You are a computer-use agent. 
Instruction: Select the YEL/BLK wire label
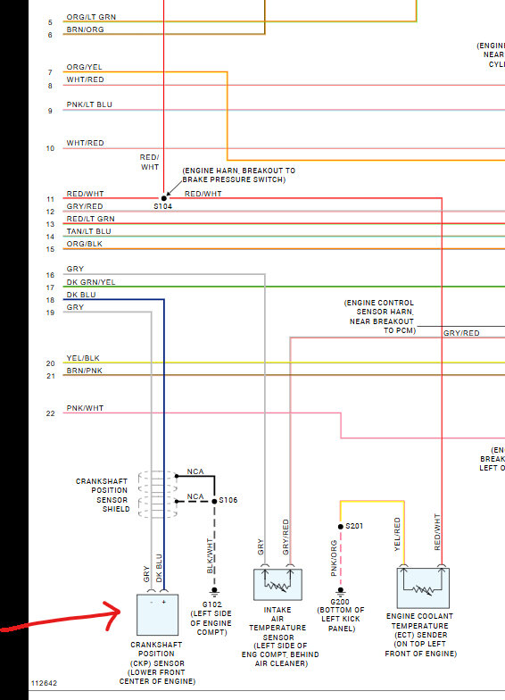(x=83, y=358)
